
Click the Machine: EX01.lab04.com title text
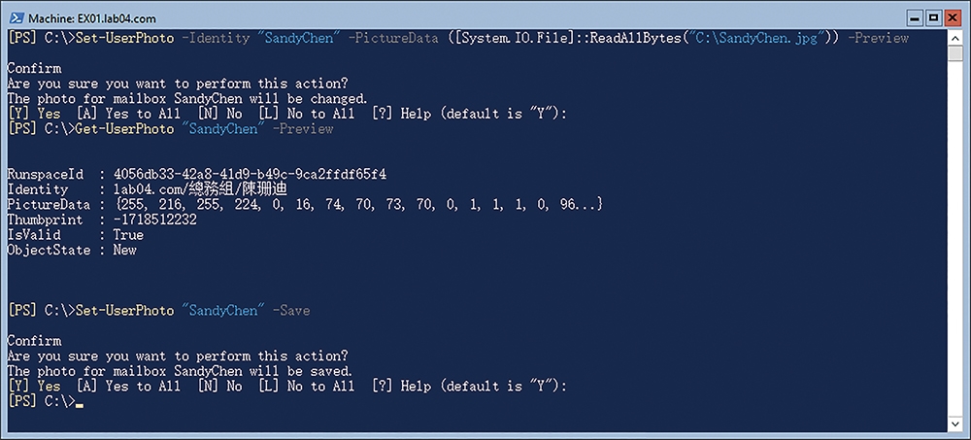click(x=92, y=18)
